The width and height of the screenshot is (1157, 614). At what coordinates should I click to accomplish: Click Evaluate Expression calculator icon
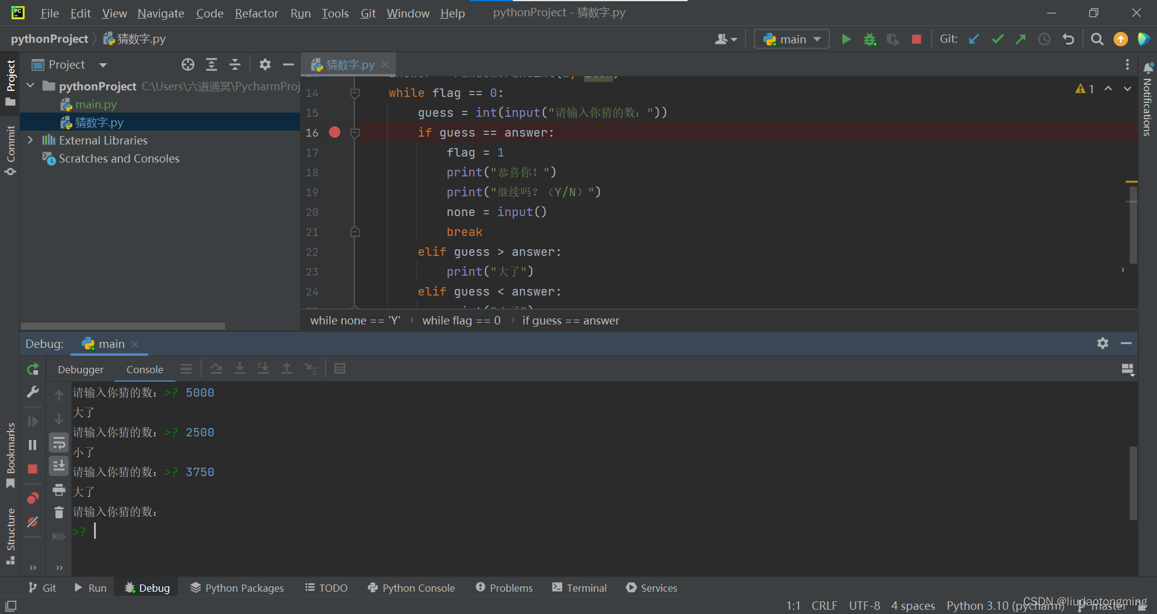[x=340, y=368]
